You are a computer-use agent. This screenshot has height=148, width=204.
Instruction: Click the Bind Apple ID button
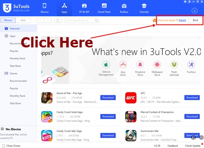pos(195,20)
